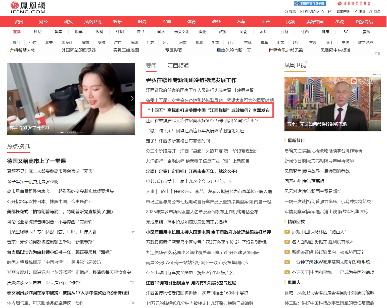The height and width of the screenshot is (308, 387).
Task: Open 直播 in the sub-navigation
Action: (x=17, y=32)
